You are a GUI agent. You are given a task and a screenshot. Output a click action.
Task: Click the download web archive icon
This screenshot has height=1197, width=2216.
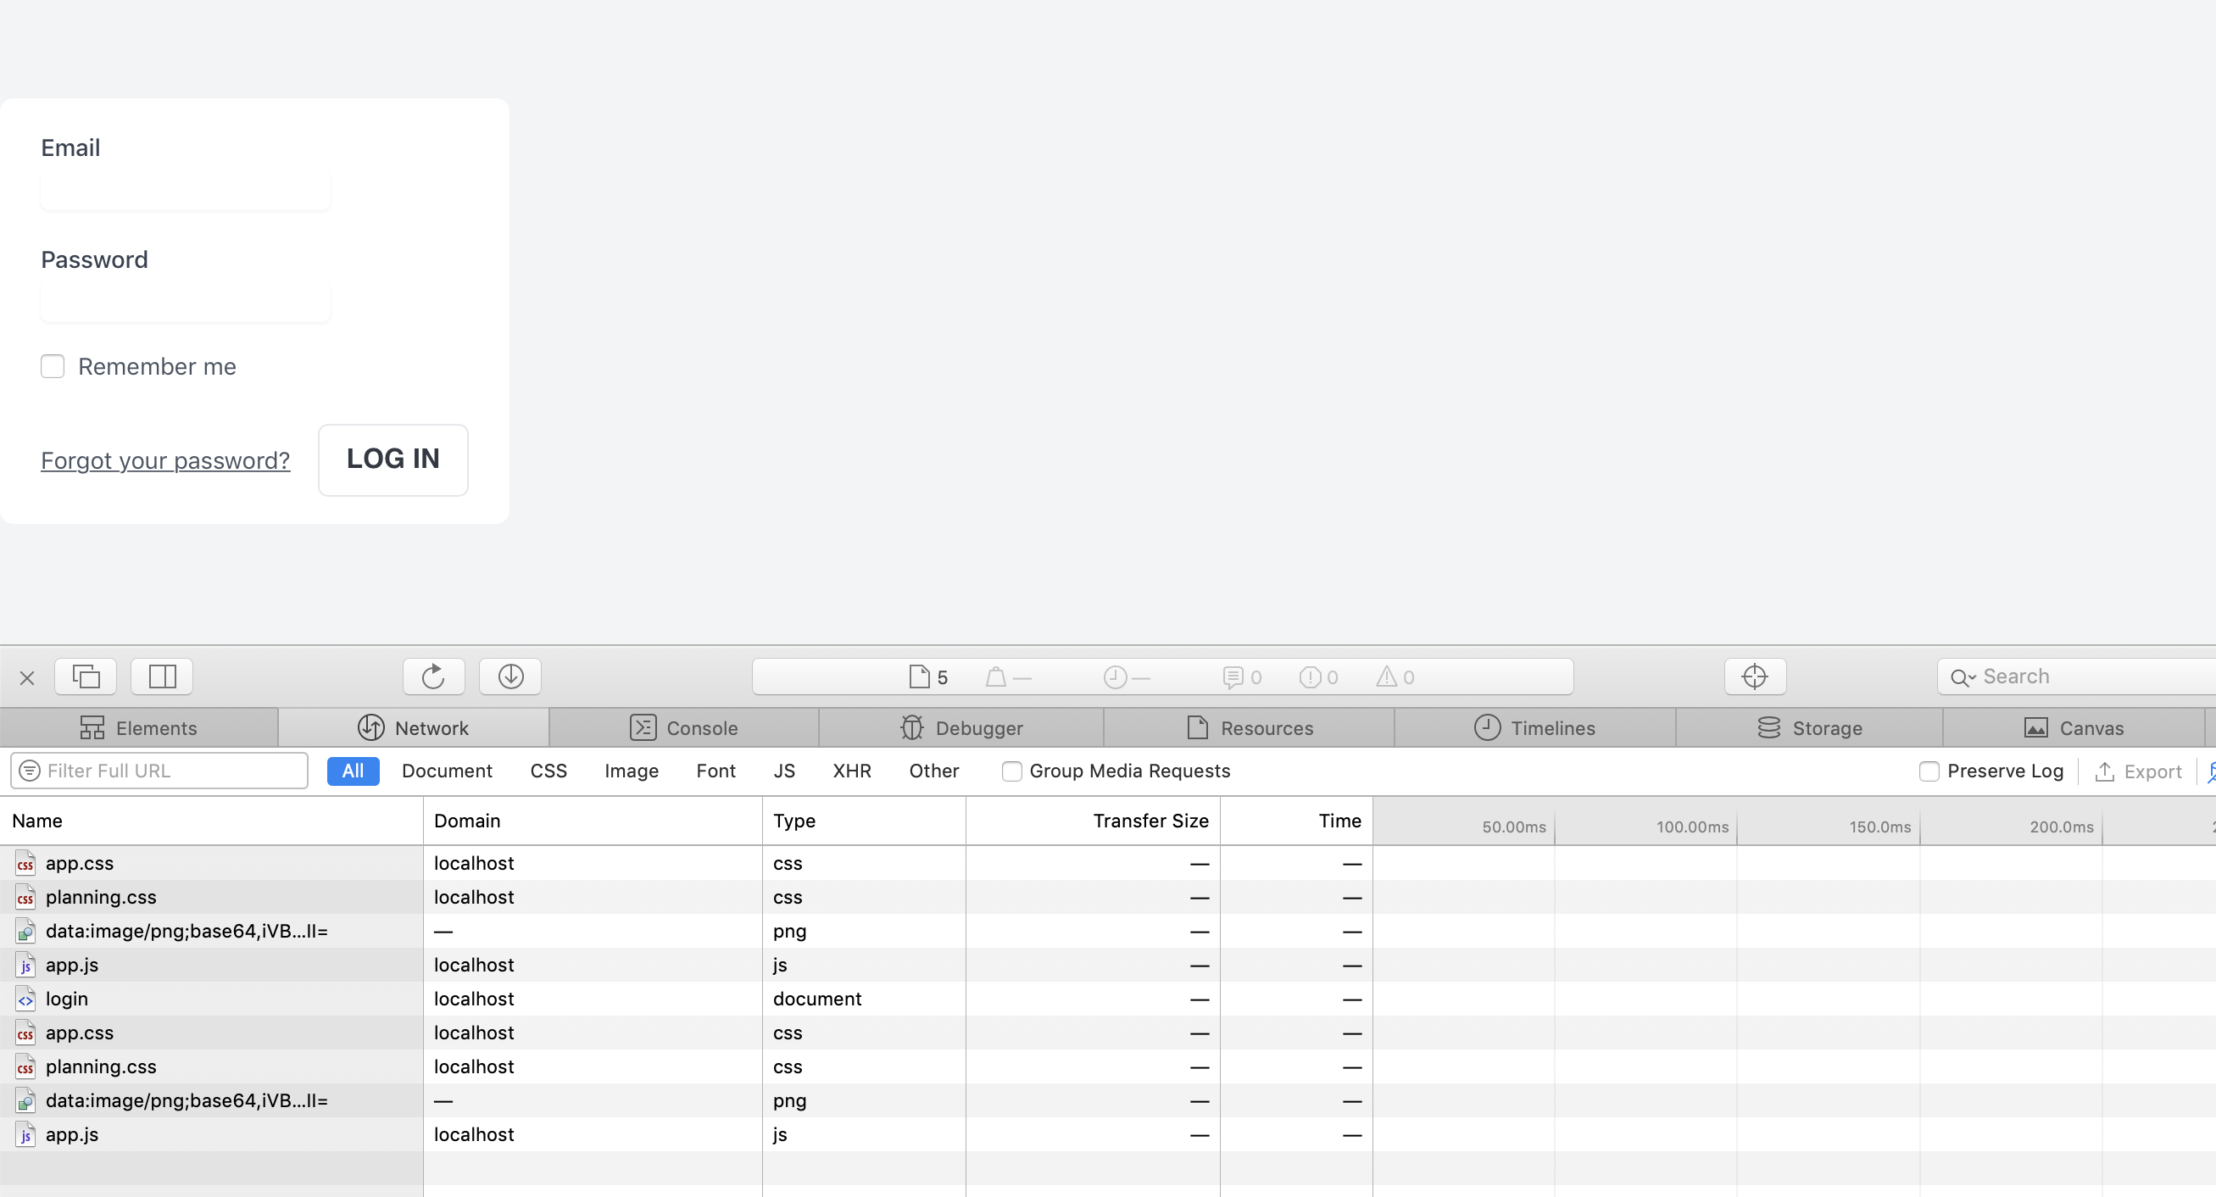(x=510, y=676)
